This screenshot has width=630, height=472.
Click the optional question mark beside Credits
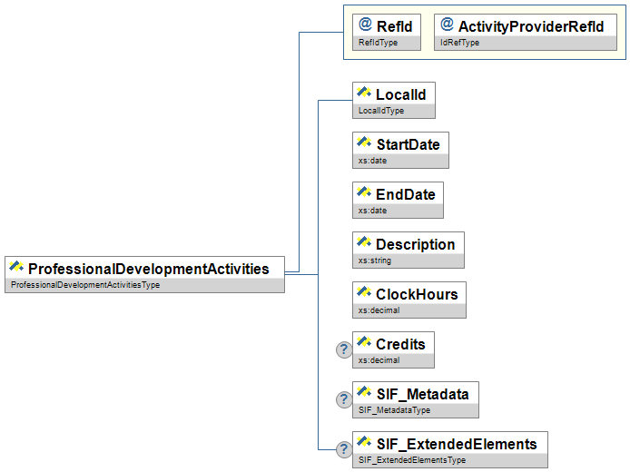coord(344,349)
